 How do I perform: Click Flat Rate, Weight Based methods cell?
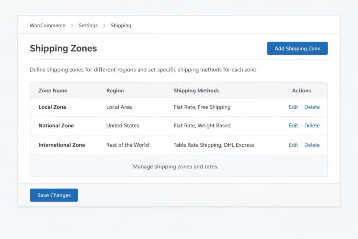tap(202, 125)
